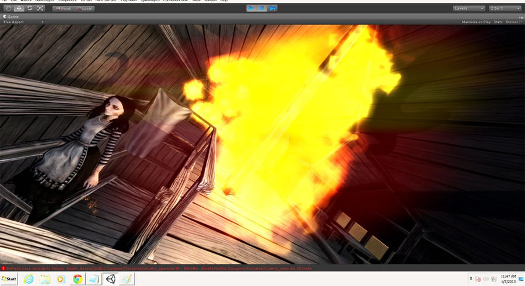Open Windows Media Player from taskbar
Image resolution: width=525 pixels, height=286 pixels.
[61, 279]
